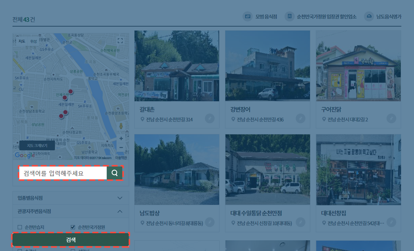The image size is (414, 251).
Task: Click the magnifier search icon button
Action: tap(115, 173)
